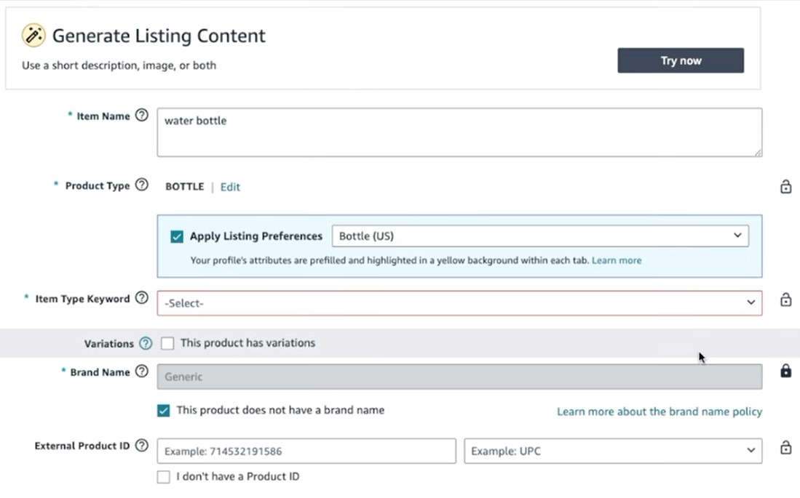The image size is (800, 498).
Task: Click lock icon beside Item Type Keyword
Action: click(x=785, y=300)
